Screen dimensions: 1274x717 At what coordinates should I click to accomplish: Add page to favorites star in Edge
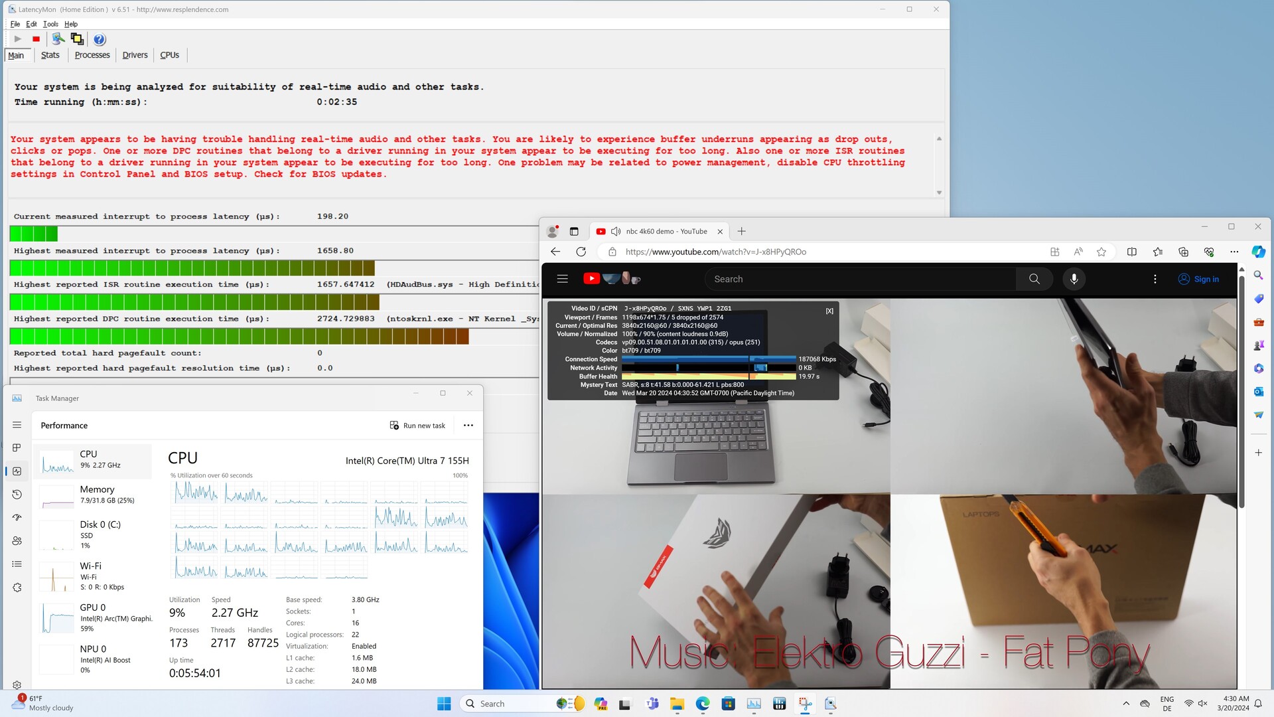(x=1101, y=252)
